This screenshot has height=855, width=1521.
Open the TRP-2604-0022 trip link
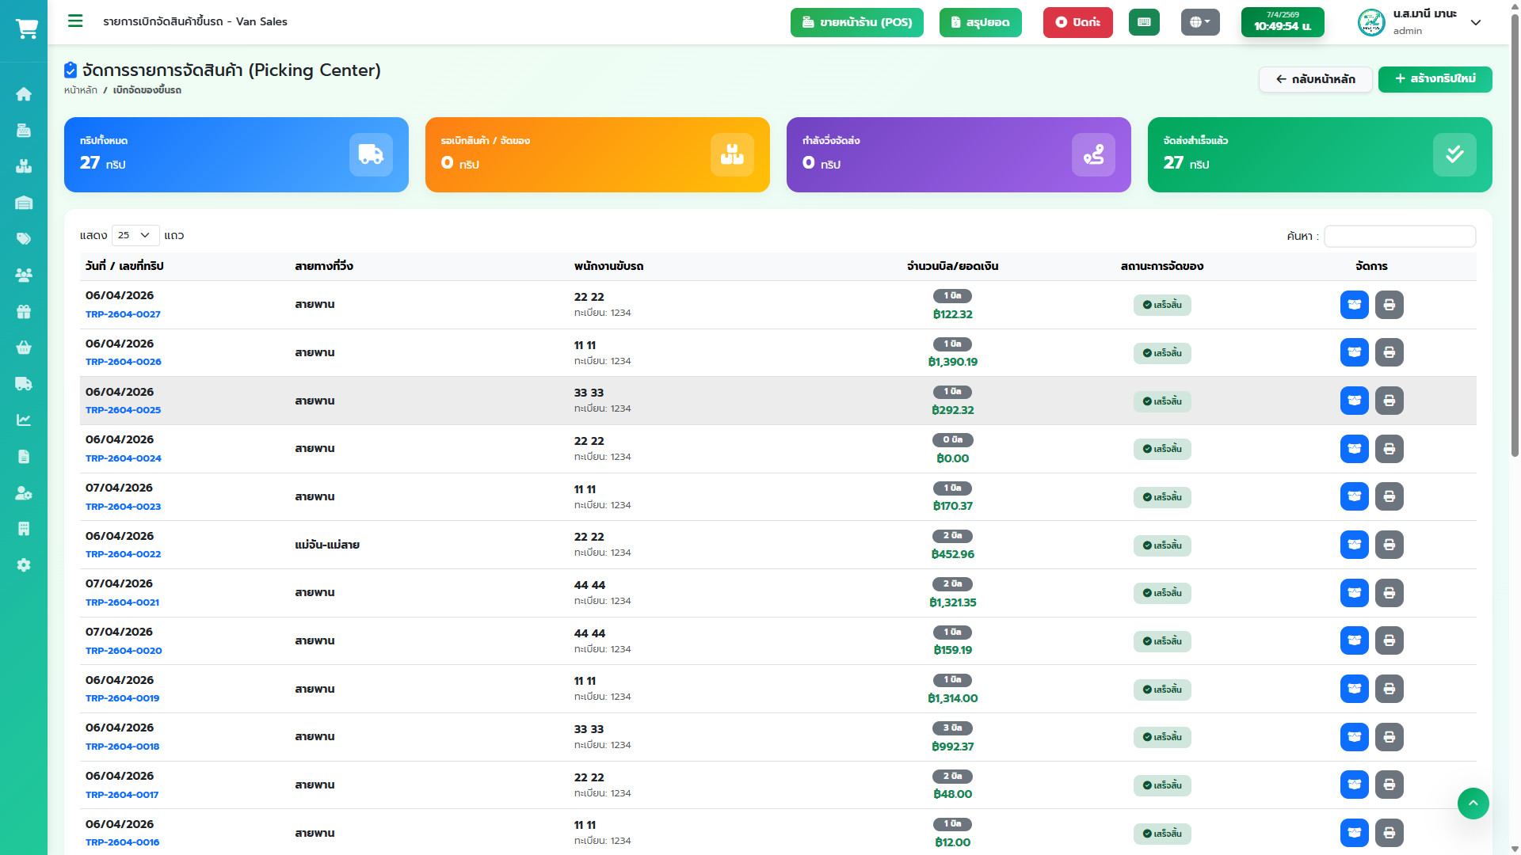coord(123,554)
